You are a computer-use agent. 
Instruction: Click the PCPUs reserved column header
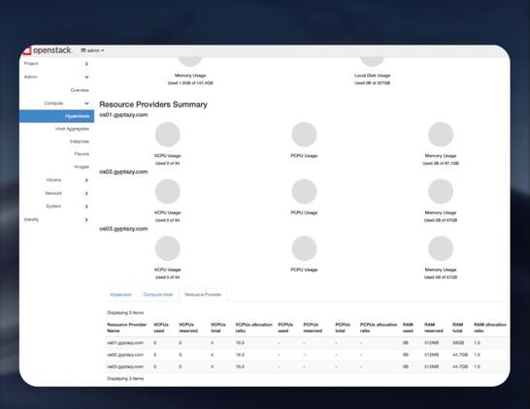tap(313, 328)
